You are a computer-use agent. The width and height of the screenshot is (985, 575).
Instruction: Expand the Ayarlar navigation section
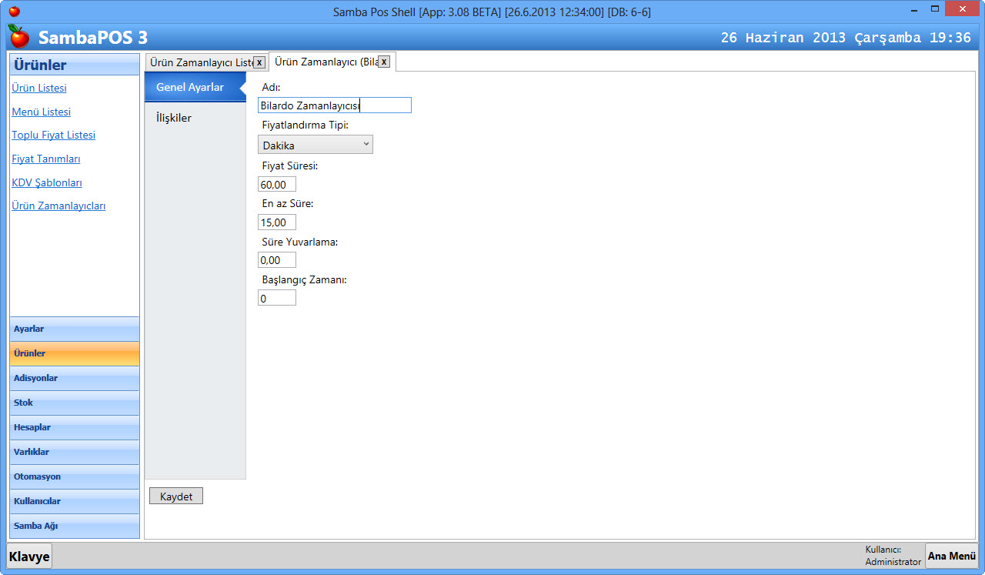click(75, 329)
